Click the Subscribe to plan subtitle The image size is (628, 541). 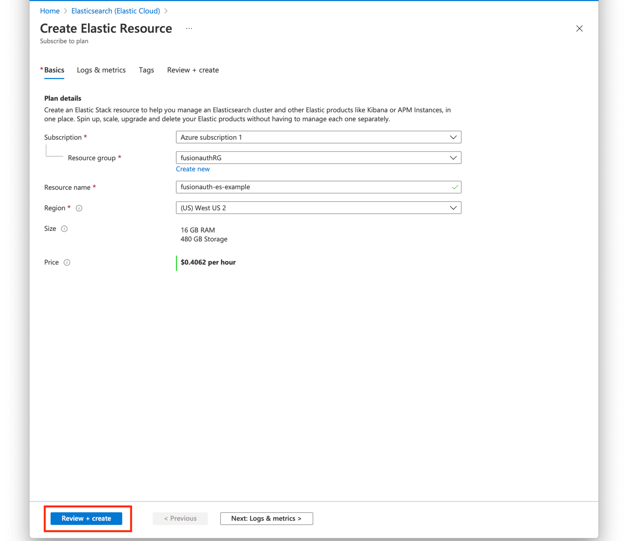click(x=64, y=41)
